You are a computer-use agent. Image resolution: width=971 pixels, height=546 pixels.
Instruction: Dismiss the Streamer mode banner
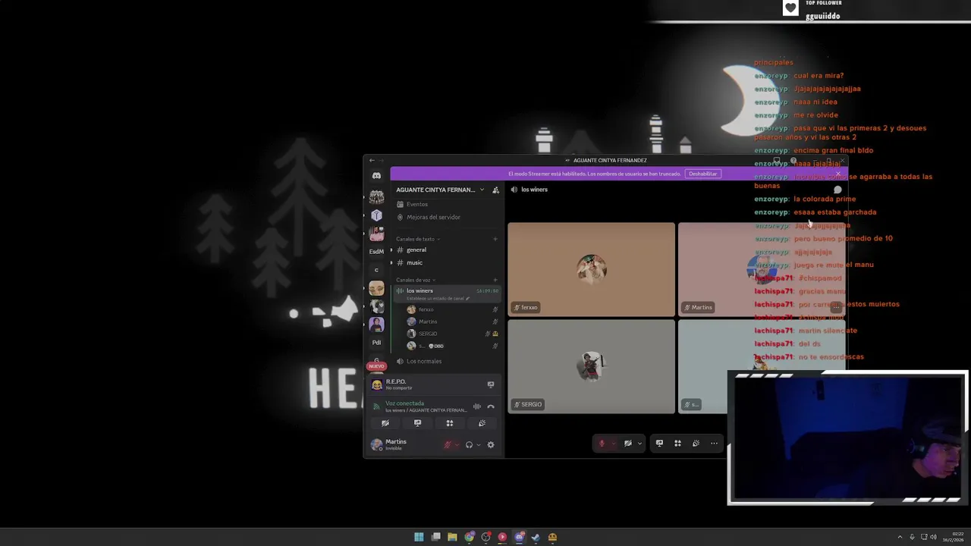pyautogui.click(x=837, y=174)
